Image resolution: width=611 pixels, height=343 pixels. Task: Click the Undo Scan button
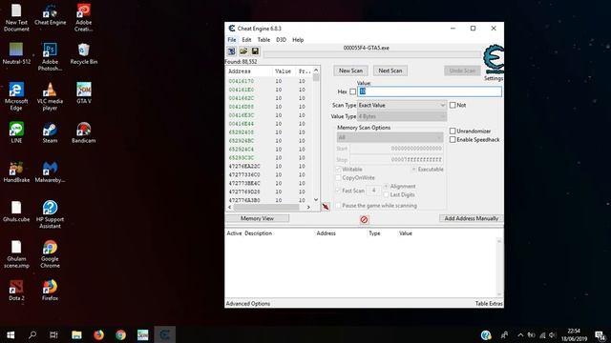click(x=462, y=71)
